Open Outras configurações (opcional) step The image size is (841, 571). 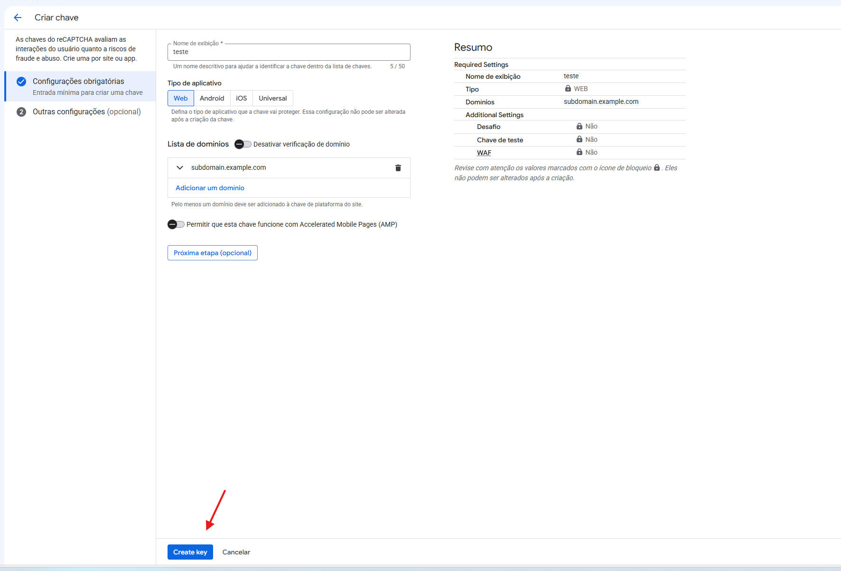click(80, 112)
